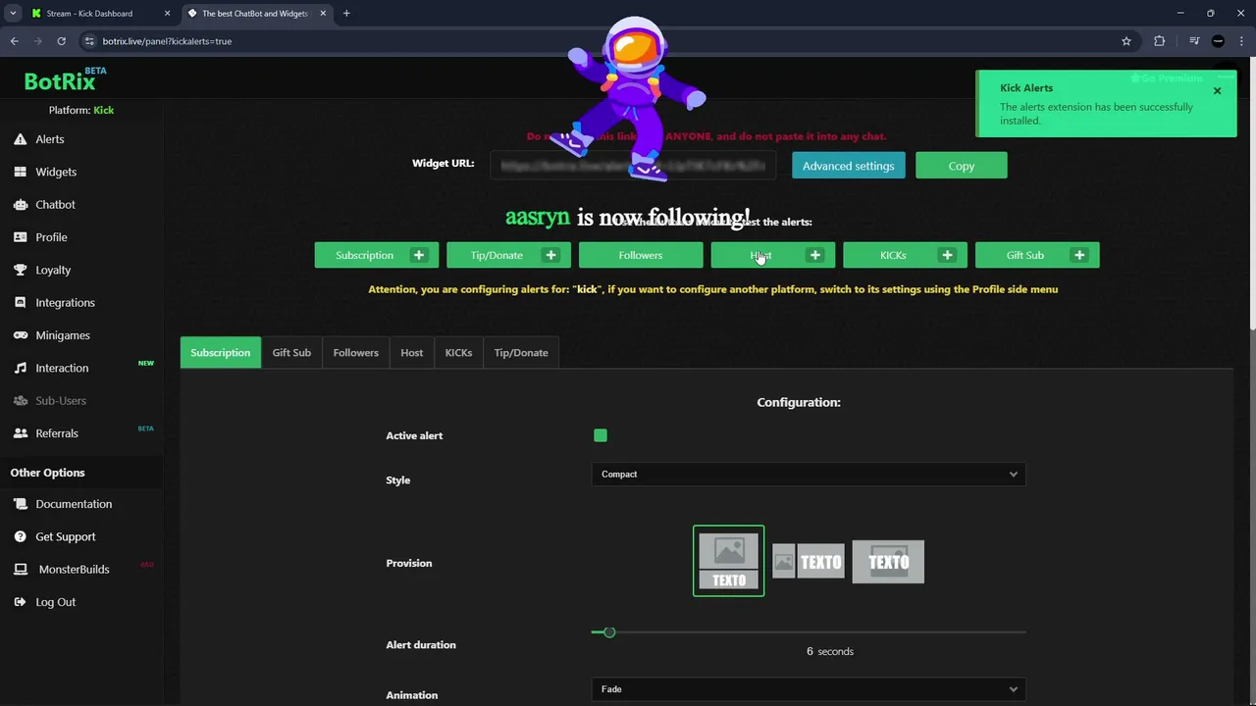
Task: Close the Kick Alerts notification
Action: (1217, 91)
